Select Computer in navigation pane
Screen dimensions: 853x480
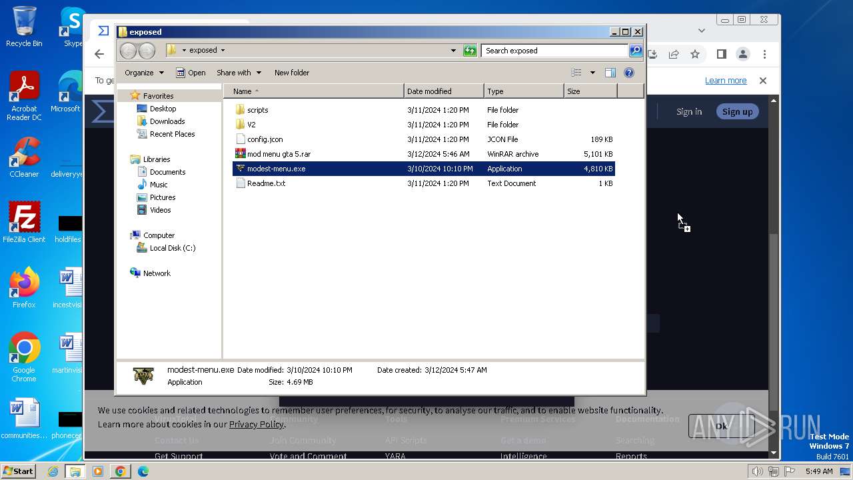[159, 235]
